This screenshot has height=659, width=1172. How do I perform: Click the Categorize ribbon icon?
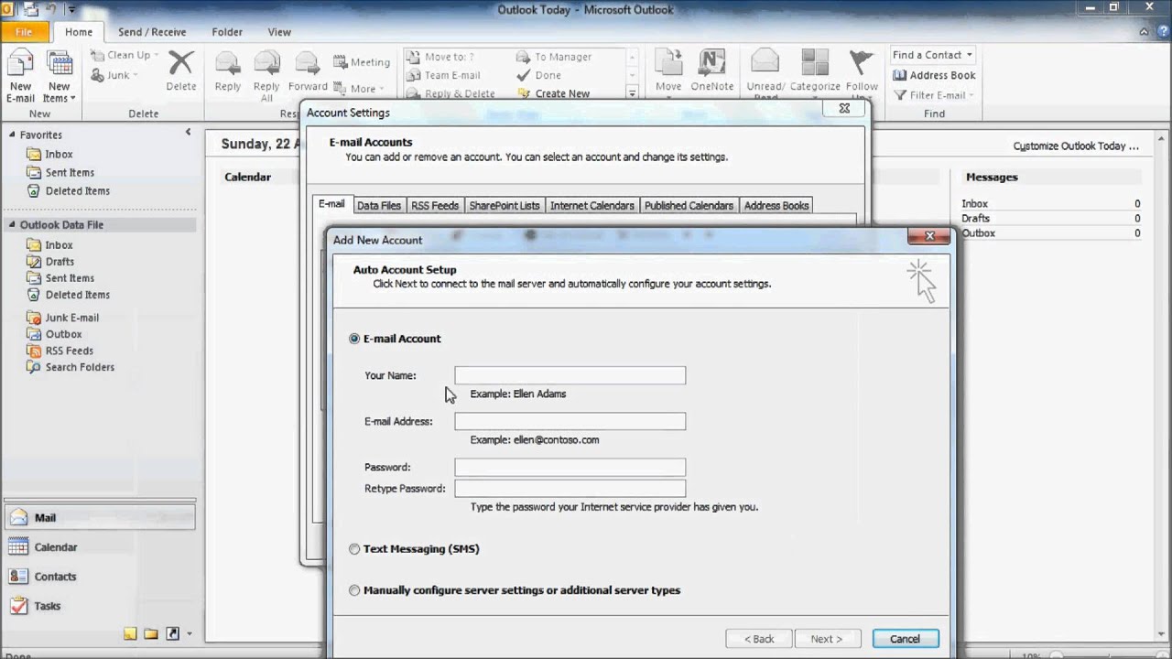point(815,70)
